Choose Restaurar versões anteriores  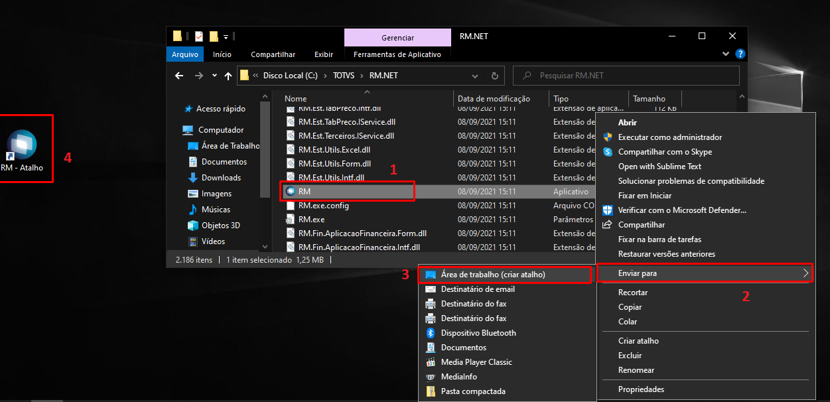coord(667,254)
